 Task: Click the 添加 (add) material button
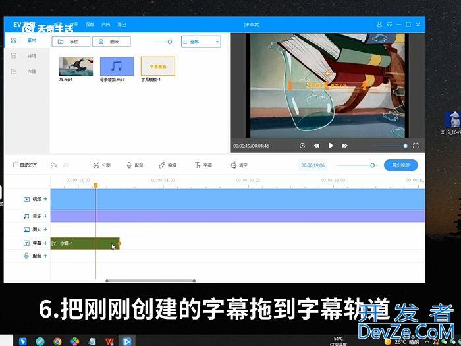click(x=71, y=42)
